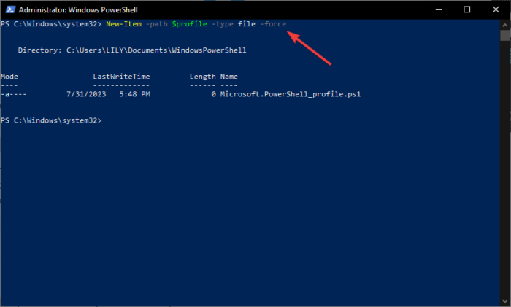Image resolution: width=511 pixels, height=307 pixels.
Task: Click the New-Item command text
Action: pyautogui.click(x=126, y=24)
